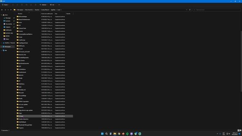The image size is (242, 136).
Task: Click the Forward navigation arrow
Action: point(5,10)
